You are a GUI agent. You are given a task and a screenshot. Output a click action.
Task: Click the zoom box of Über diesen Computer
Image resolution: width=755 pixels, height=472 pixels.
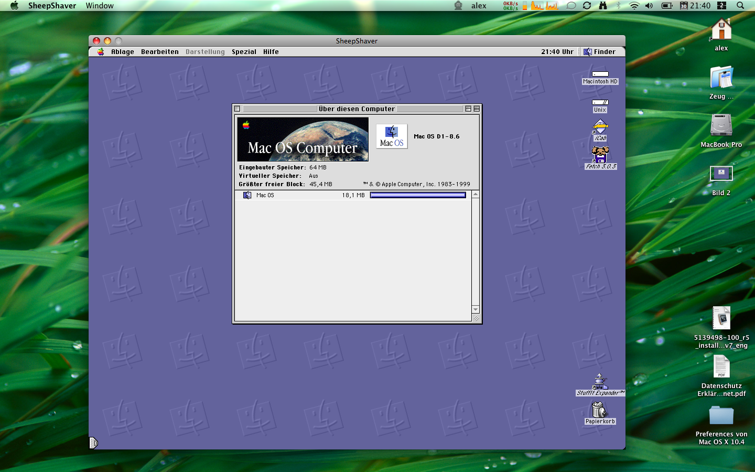coord(468,109)
